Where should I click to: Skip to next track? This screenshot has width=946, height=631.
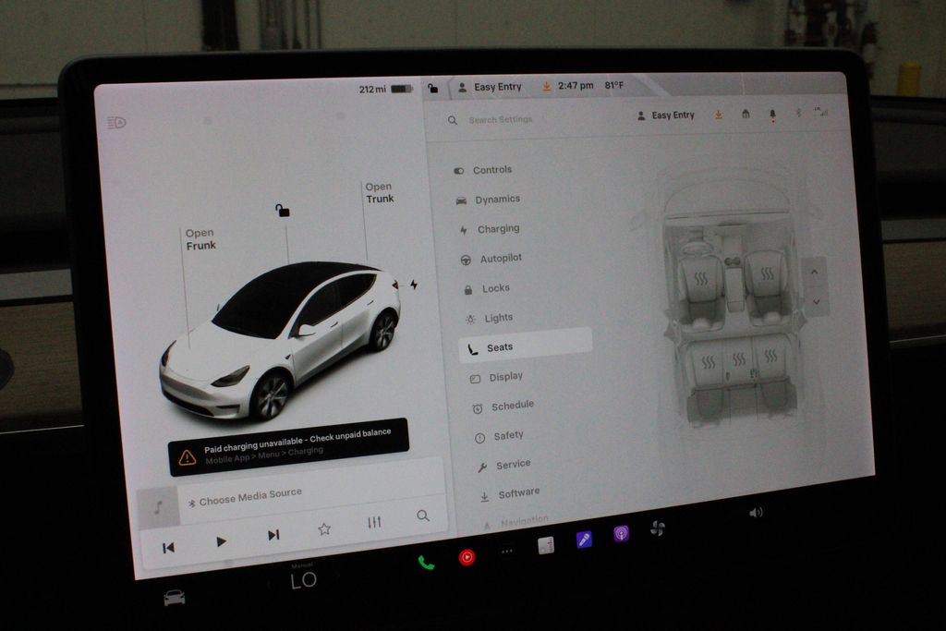click(x=273, y=535)
